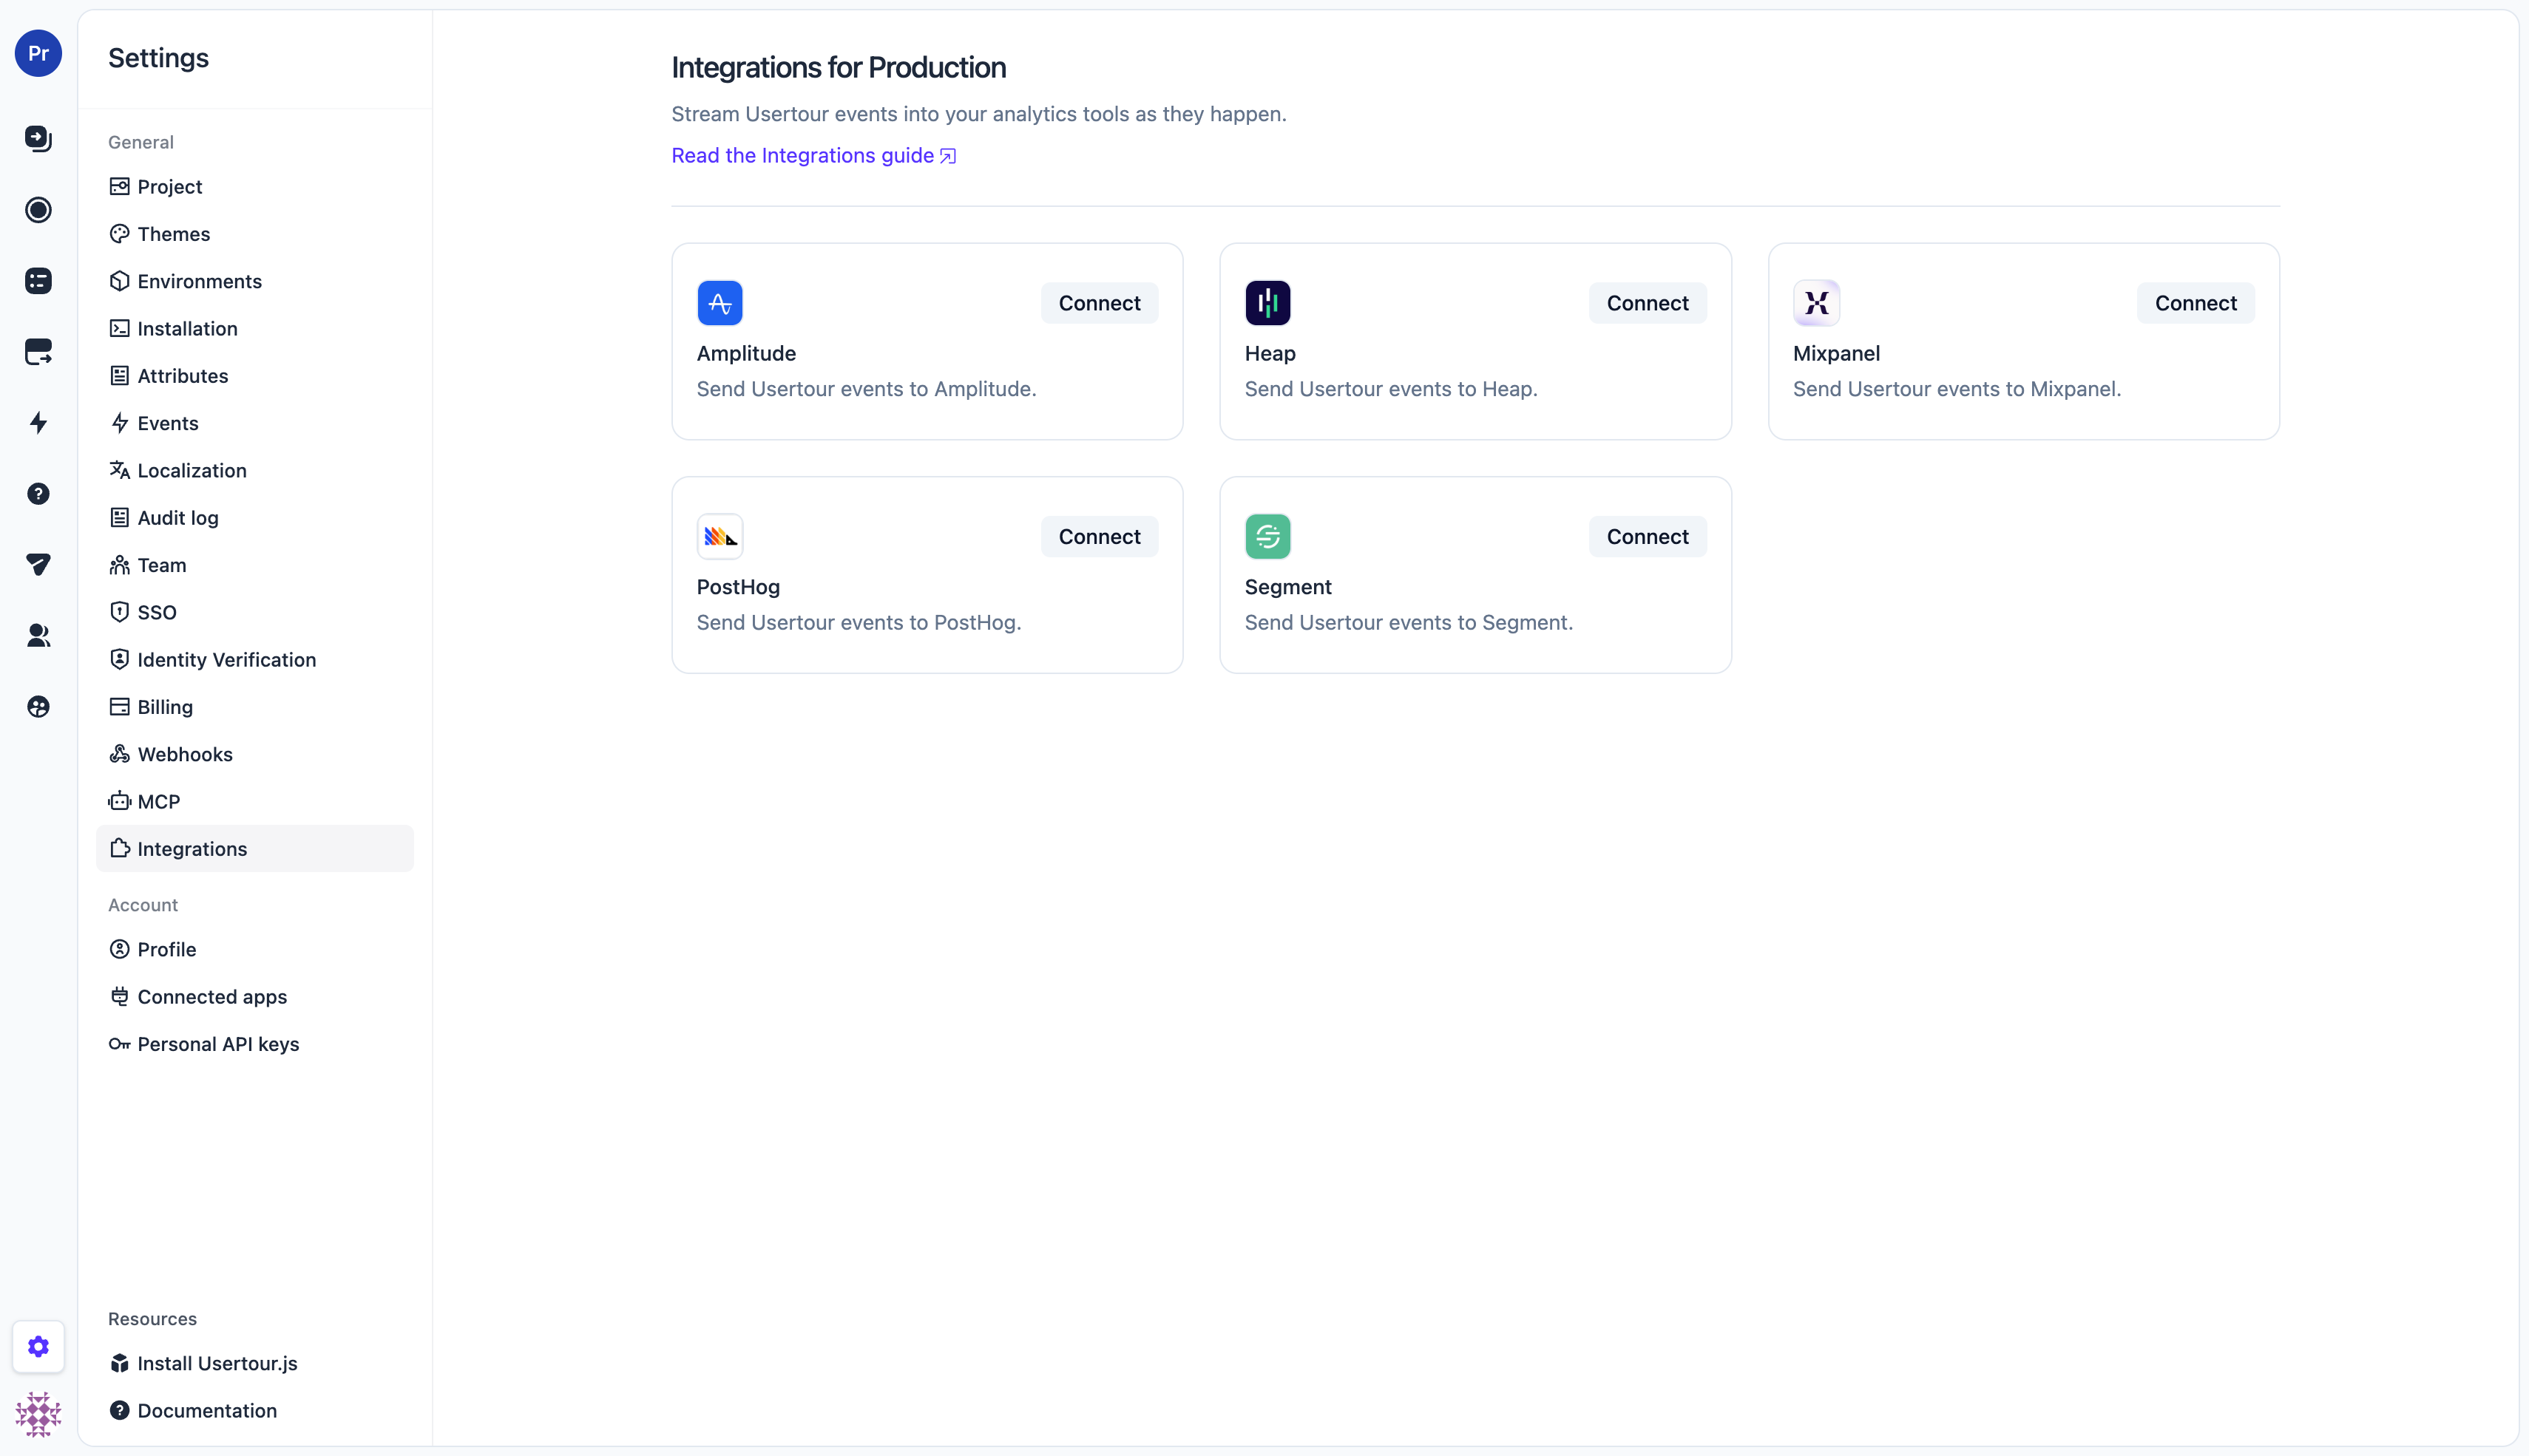
Task: Open the Launchers circle icon in rail
Action: [38, 209]
